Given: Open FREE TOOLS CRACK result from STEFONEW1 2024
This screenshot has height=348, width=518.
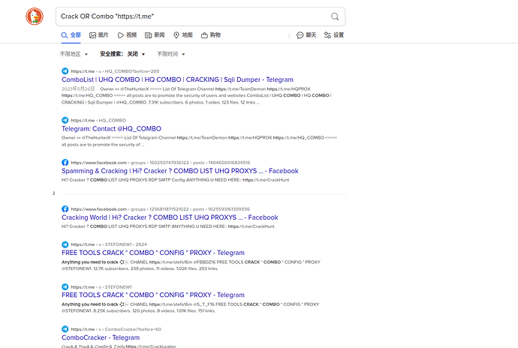Looking at the screenshot, I should [153, 253].
